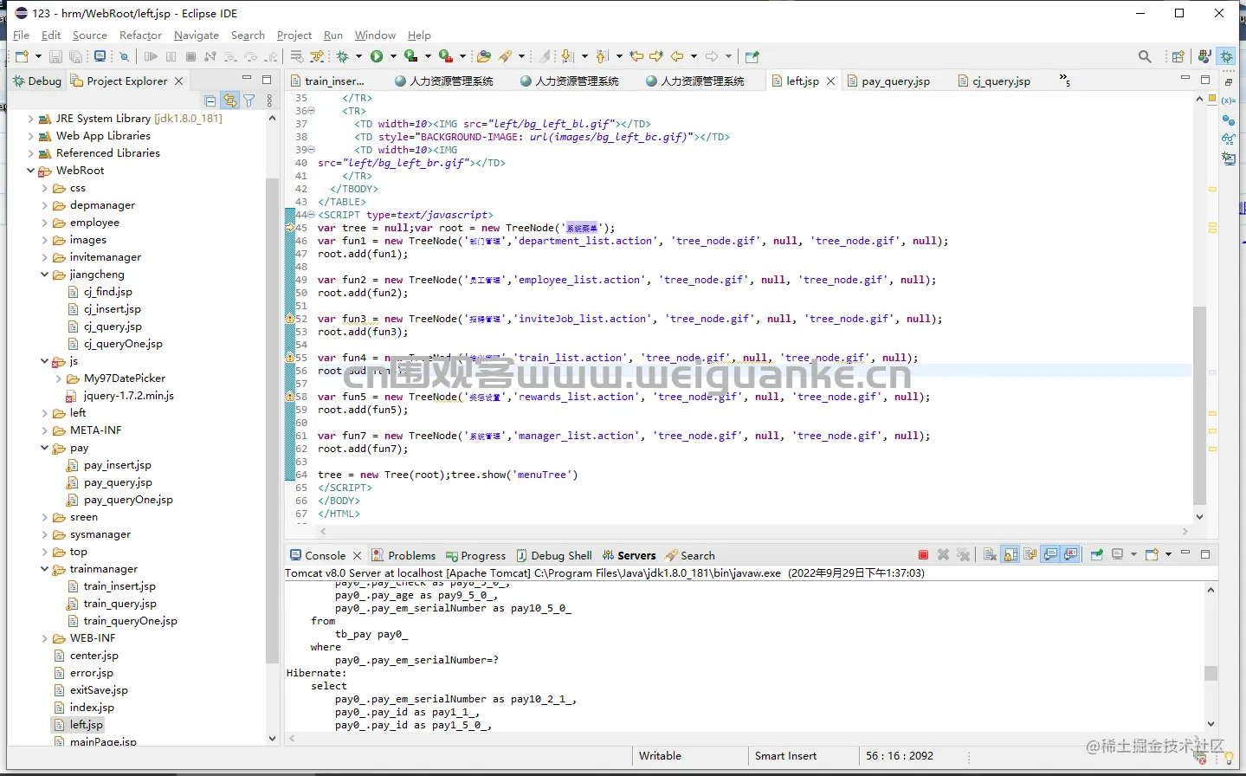Click the Open Type package icon
This screenshot has height=776, width=1246.
484,56
